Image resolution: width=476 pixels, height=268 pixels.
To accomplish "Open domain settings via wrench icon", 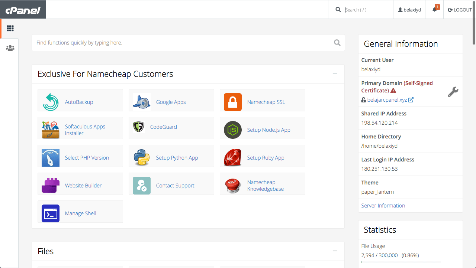I will [453, 92].
